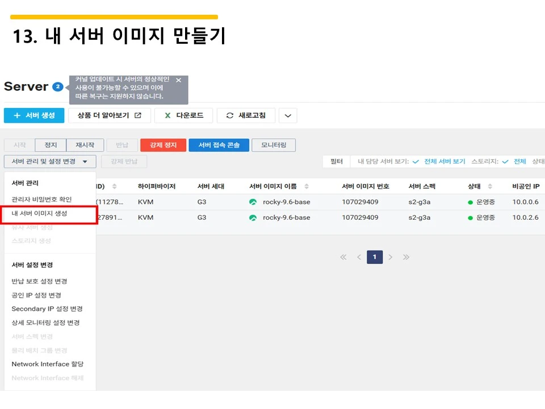Toggle the 내 담당 서버 보기 filter checkmark
This screenshot has height=409, width=545.
coord(416,161)
